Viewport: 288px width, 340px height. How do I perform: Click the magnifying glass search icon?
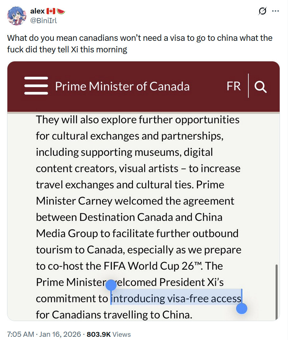click(260, 86)
